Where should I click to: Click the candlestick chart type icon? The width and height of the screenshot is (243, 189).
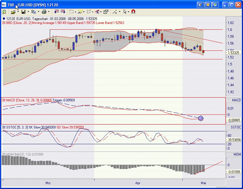click(x=89, y=12)
